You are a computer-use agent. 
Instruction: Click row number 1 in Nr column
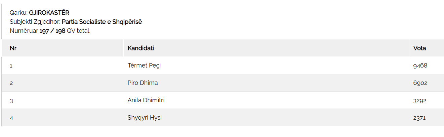click(11, 66)
